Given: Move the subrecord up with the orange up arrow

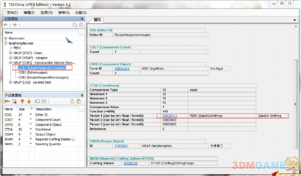Looking at the screenshot, I should tap(22, 101).
